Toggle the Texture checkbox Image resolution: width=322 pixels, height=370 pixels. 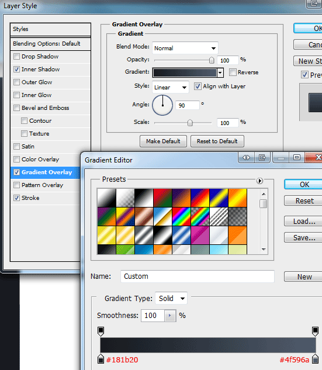(x=24, y=133)
